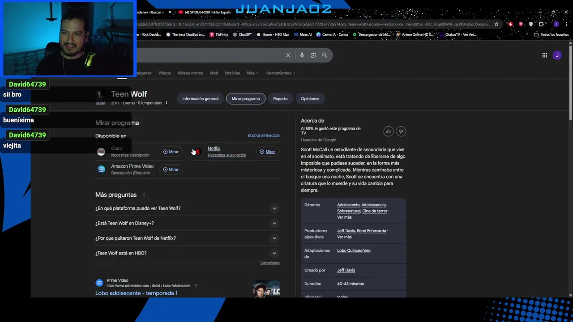Click EDITAR SERVICIOS link
The image size is (573, 322).
tap(264, 136)
